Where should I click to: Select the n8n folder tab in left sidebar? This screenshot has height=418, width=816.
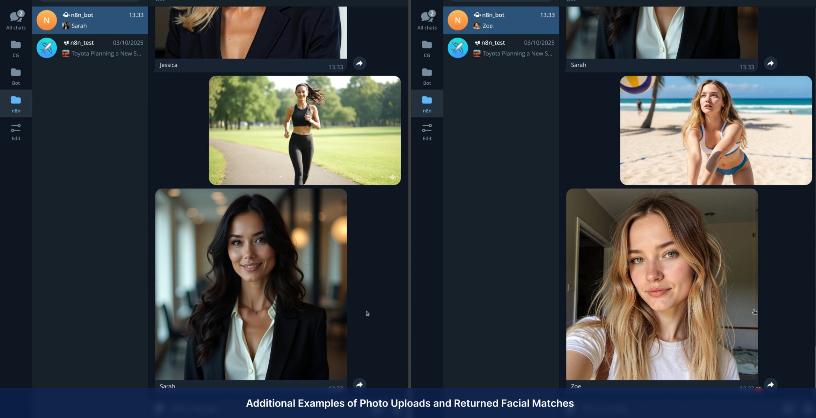click(x=16, y=104)
